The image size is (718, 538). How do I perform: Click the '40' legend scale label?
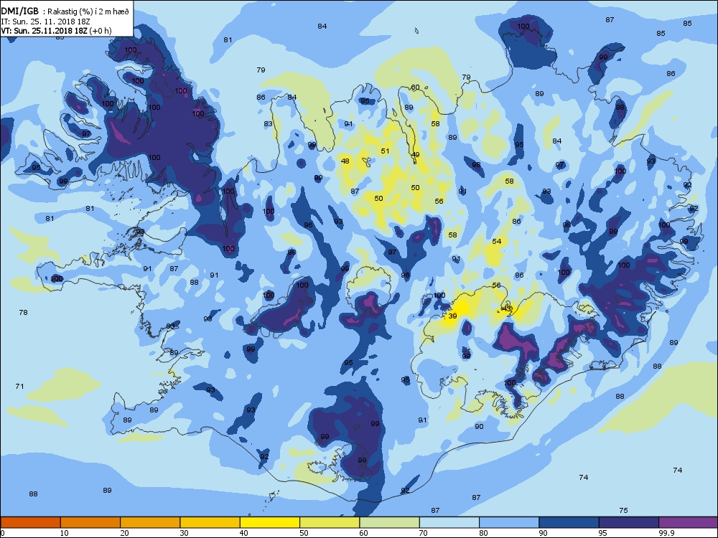pyautogui.click(x=243, y=533)
